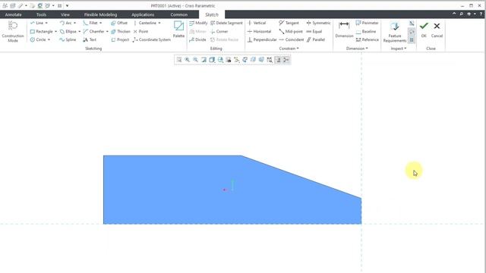
Task: Select the Point tool
Action: (x=140, y=32)
